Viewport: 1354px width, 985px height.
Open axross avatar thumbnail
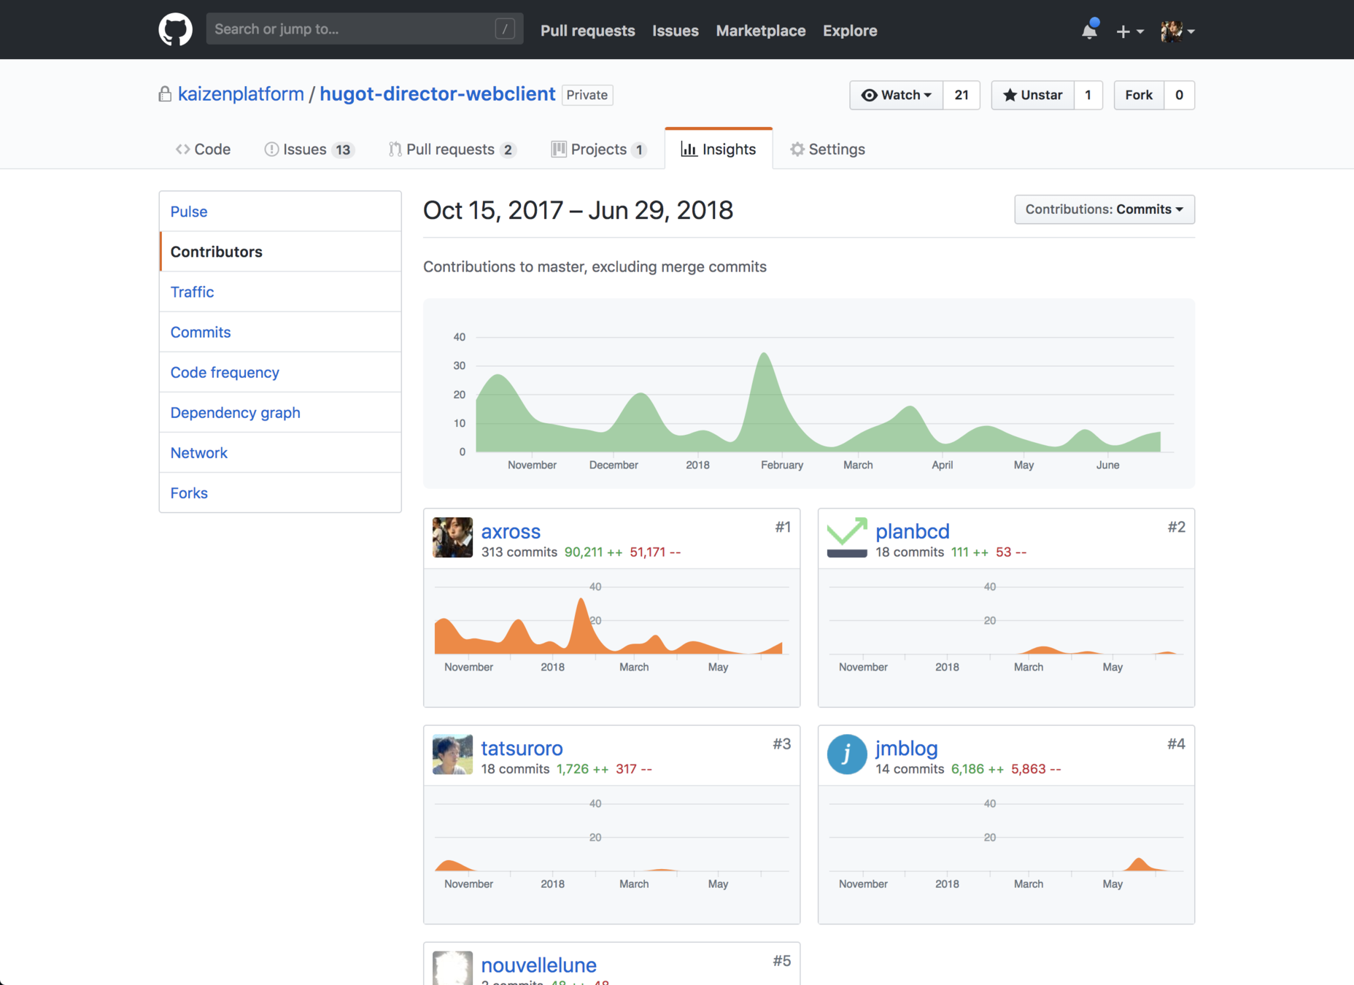click(452, 537)
